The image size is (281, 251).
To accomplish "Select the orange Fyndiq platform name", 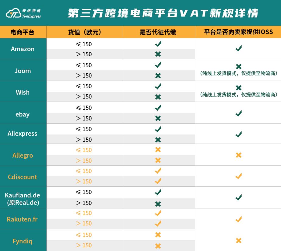I will click(23, 241).
